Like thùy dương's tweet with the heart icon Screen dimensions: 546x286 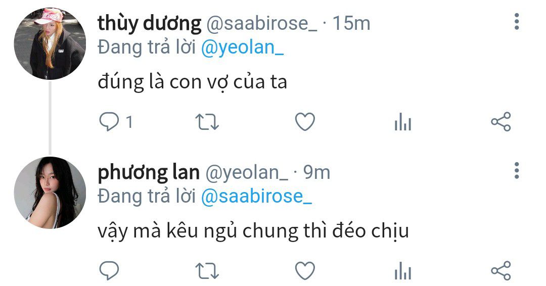point(305,122)
